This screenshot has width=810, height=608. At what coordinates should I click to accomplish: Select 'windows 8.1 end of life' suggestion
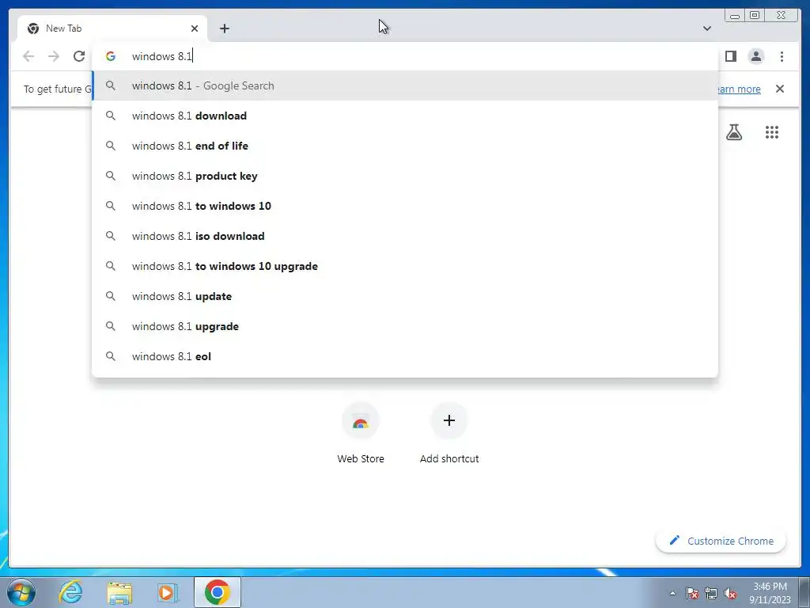point(405,146)
